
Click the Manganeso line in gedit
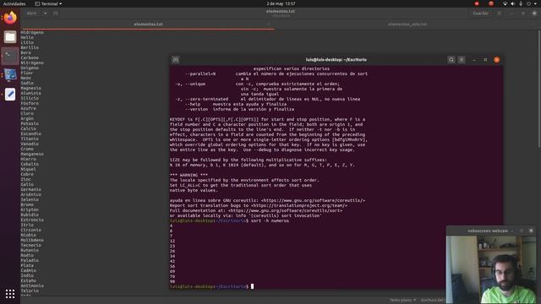point(32,154)
